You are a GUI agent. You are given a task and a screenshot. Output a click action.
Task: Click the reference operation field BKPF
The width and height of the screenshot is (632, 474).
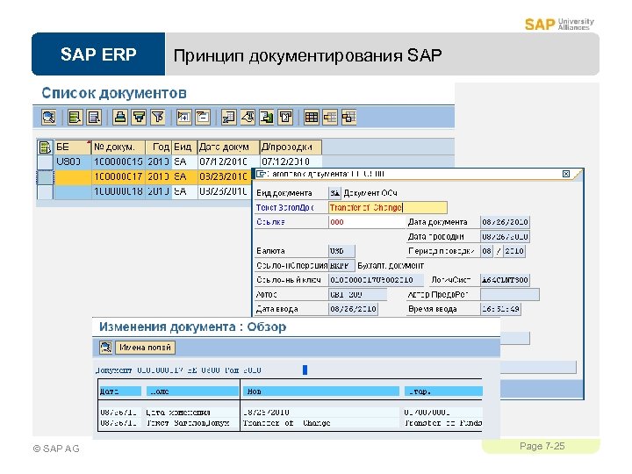click(341, 266)
